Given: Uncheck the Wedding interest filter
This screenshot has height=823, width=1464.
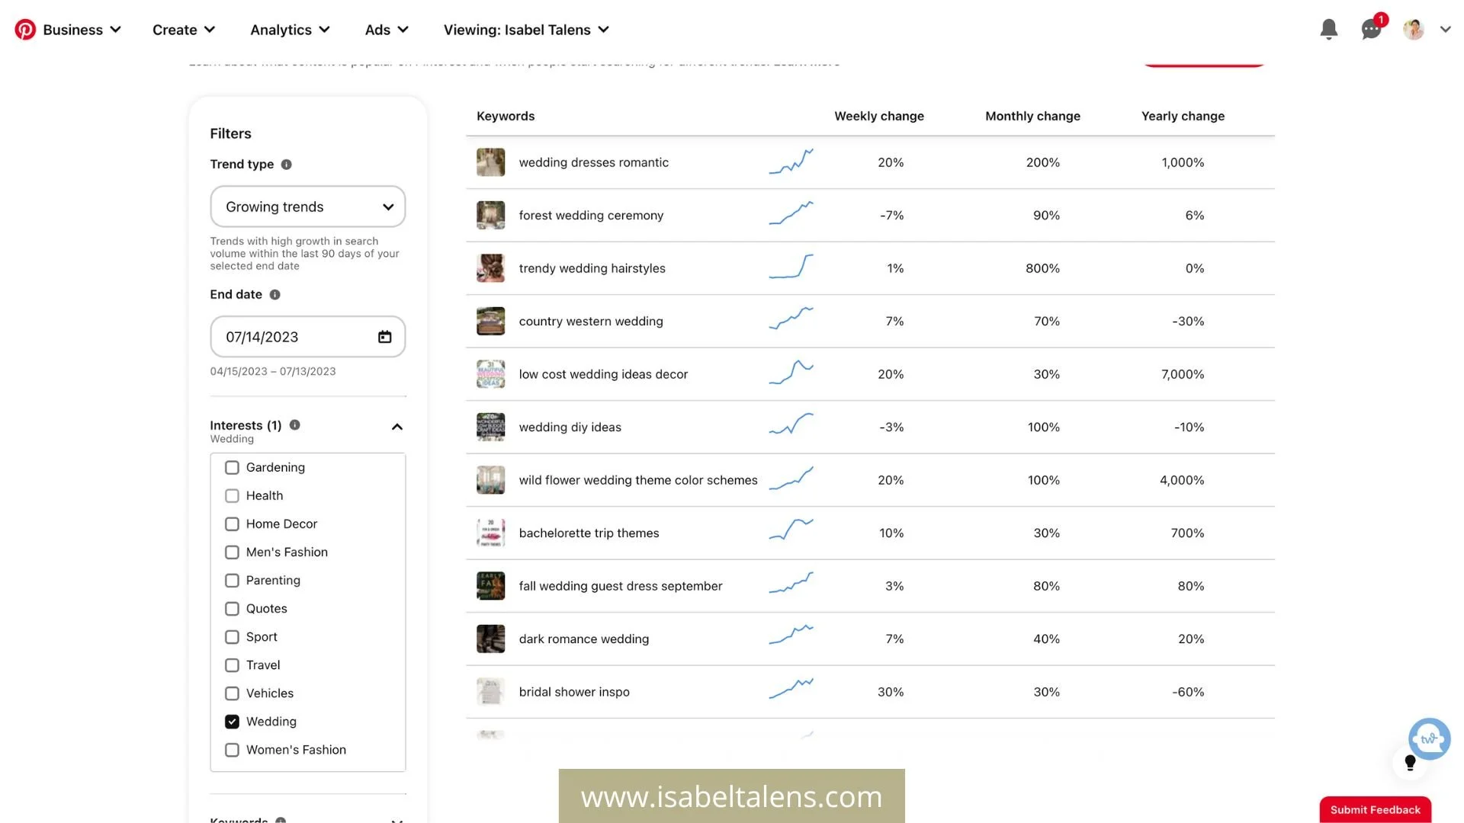Looking at the screenshot, I should pos(232,721).
